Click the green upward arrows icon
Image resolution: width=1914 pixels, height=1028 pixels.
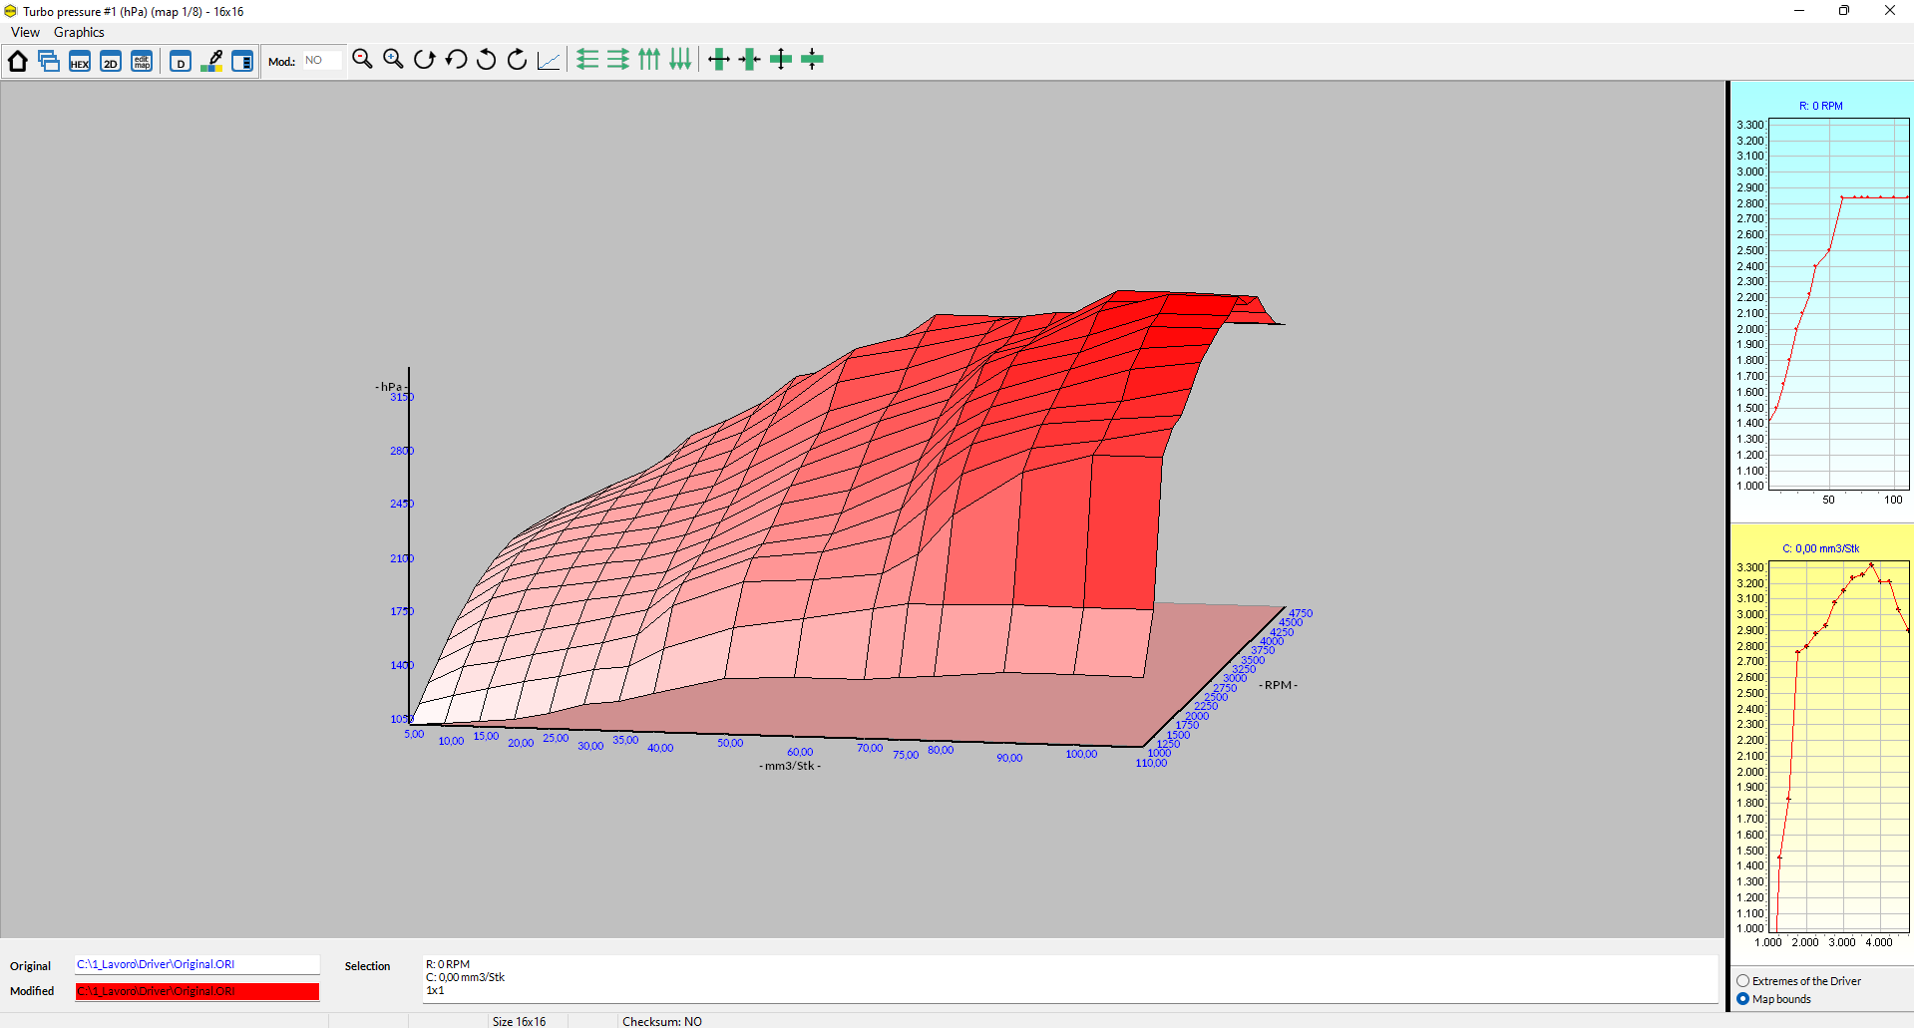[649, 60]
